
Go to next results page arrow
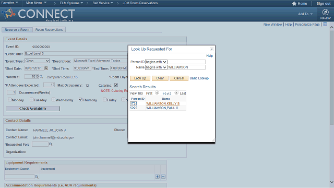click(x=176, y=93)
